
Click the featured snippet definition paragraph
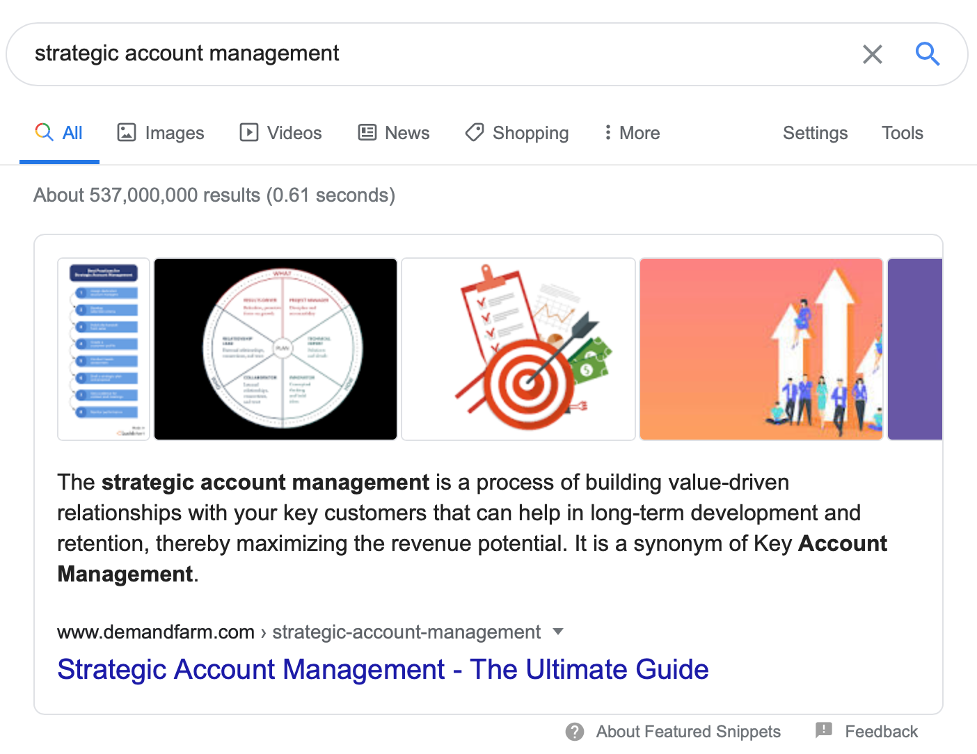(472, 528)
